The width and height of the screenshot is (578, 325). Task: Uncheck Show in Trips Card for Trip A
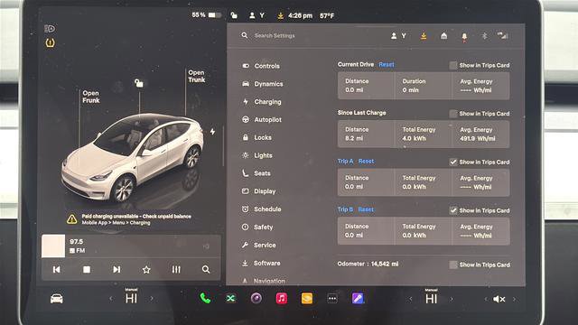(453, 162)
